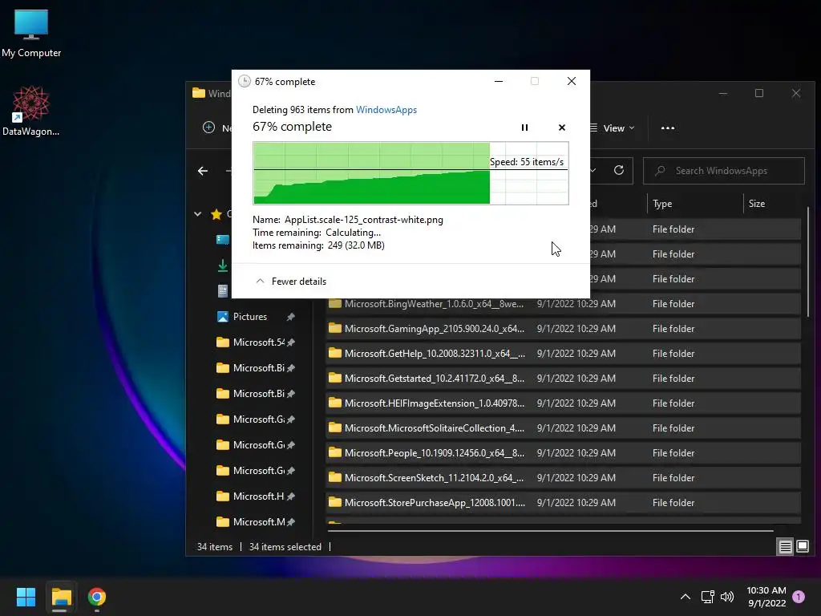
Task: Open the Windows Start menu
Action: click(26, 597)
